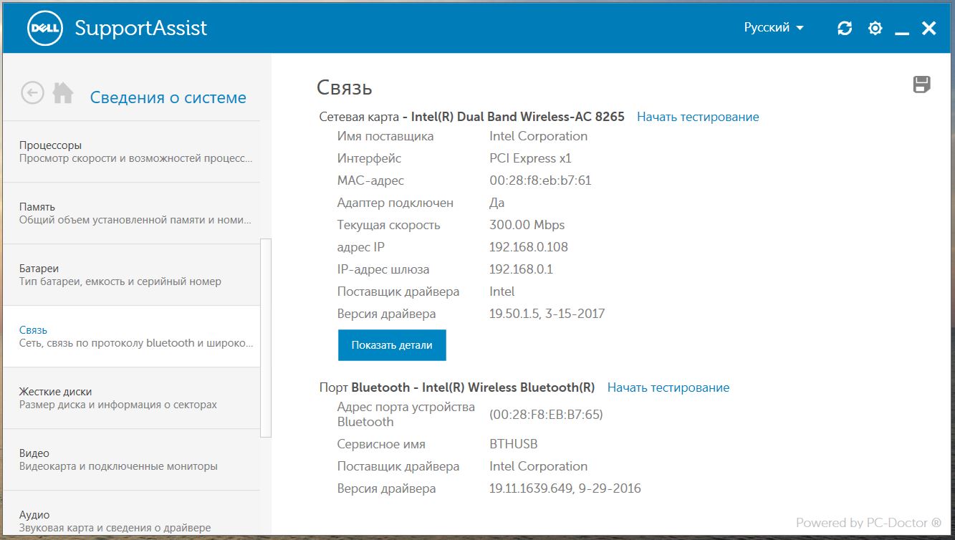Start testing the Intel Wireless-AC 8265 card
955x540 pixels.
[698, 117]
